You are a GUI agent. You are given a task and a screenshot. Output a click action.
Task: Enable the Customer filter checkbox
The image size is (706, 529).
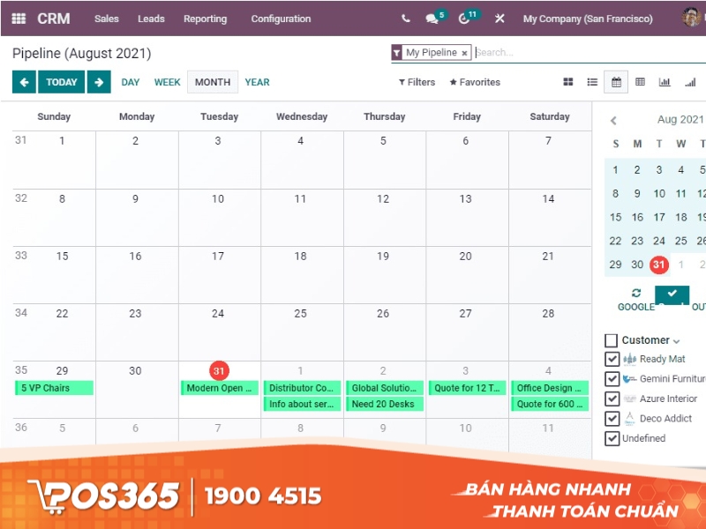(609, 339)
